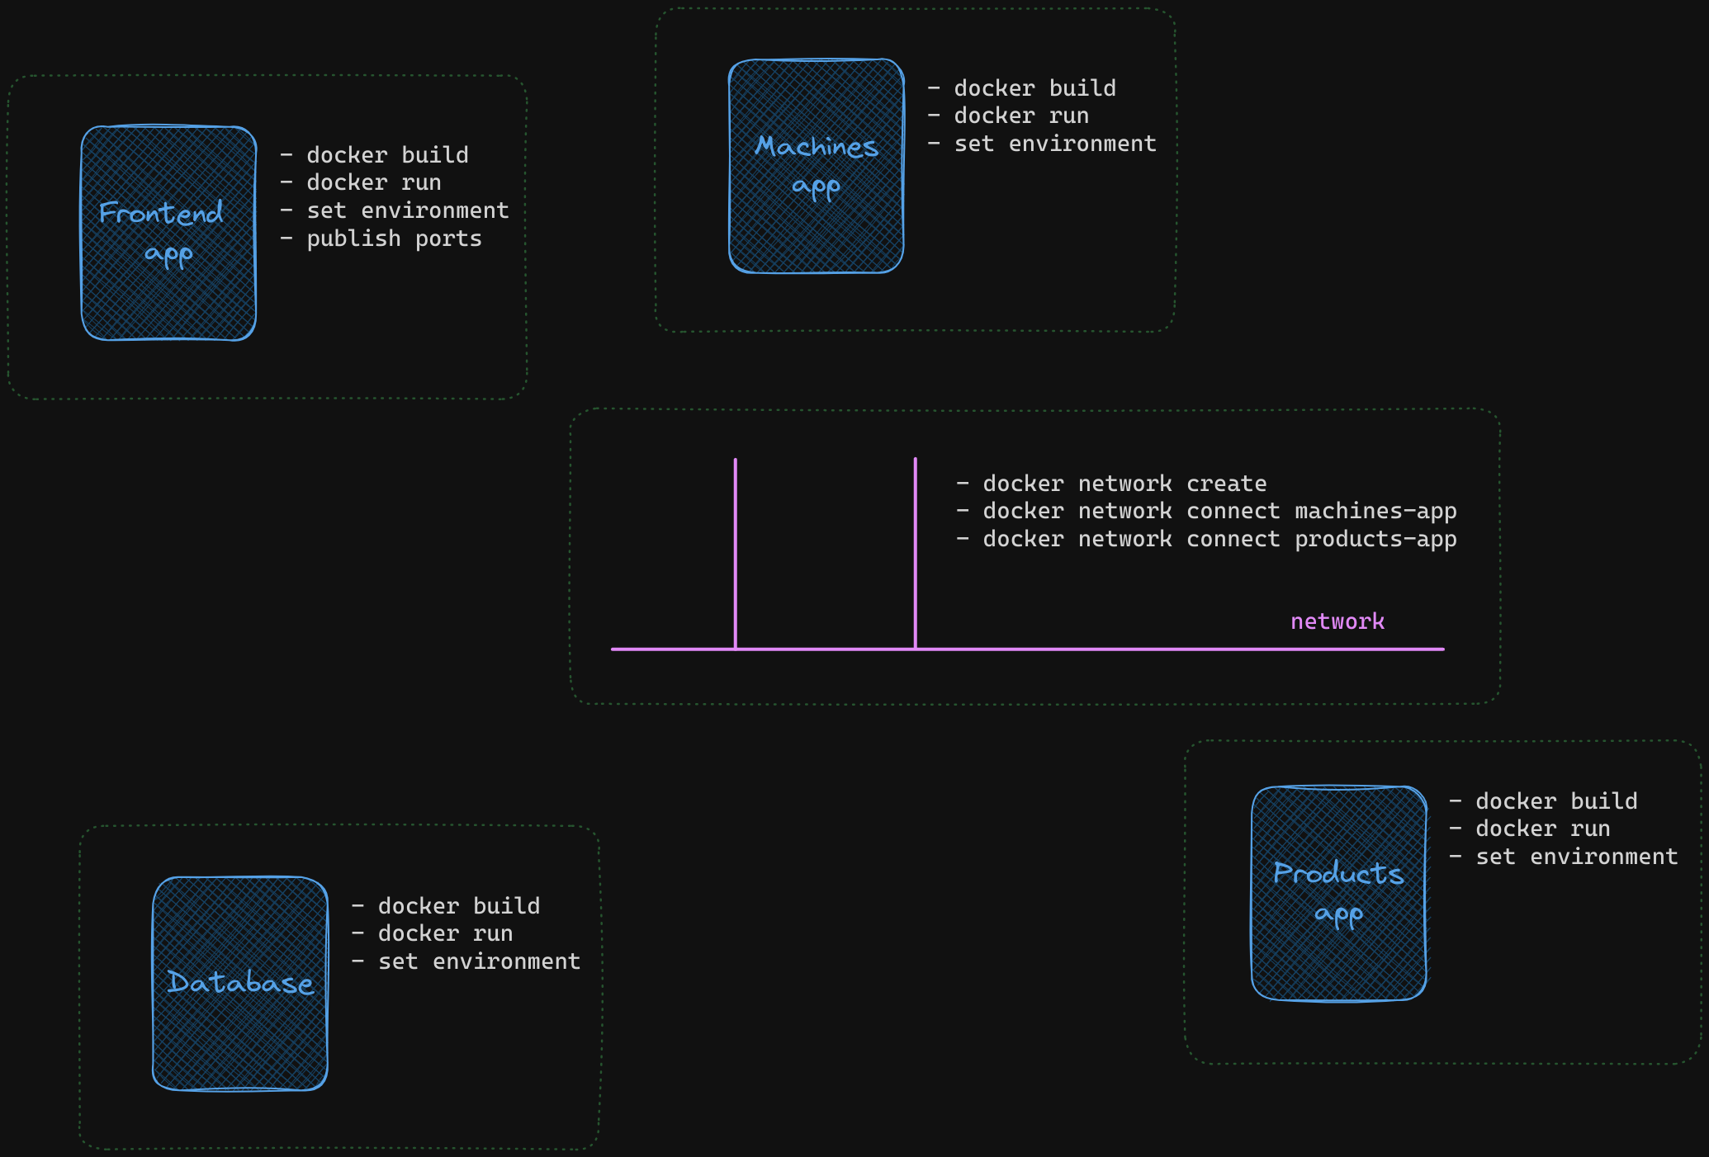
Task: Select the right vertical network connector line
Action: pyautogui.click(x=915, y=553)
